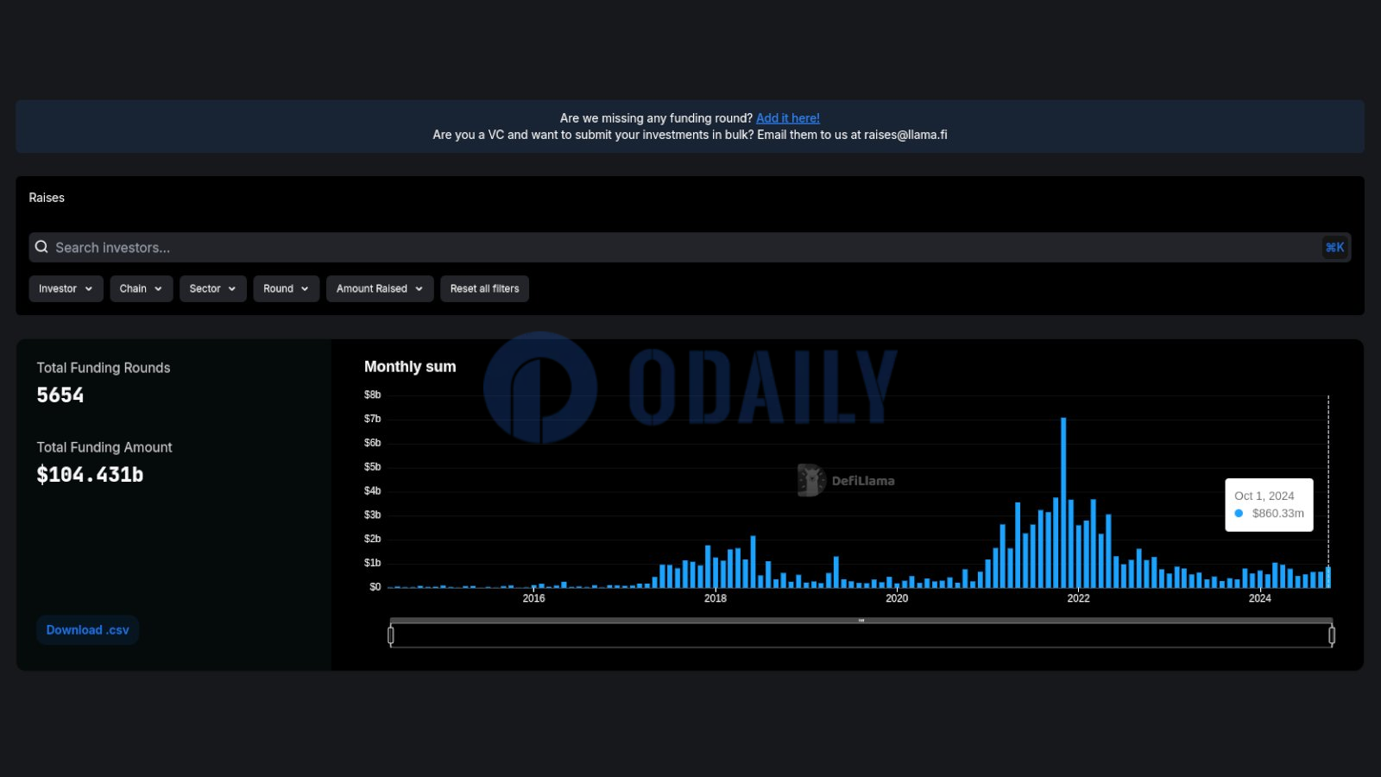Click the right handle of the date range slider
1381x777 pixels.
click(1332, 635)
